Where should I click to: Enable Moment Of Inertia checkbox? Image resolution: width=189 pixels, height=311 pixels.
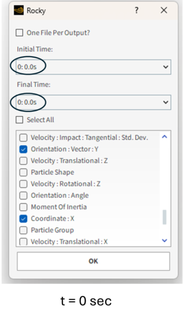(x=23, y=207)
